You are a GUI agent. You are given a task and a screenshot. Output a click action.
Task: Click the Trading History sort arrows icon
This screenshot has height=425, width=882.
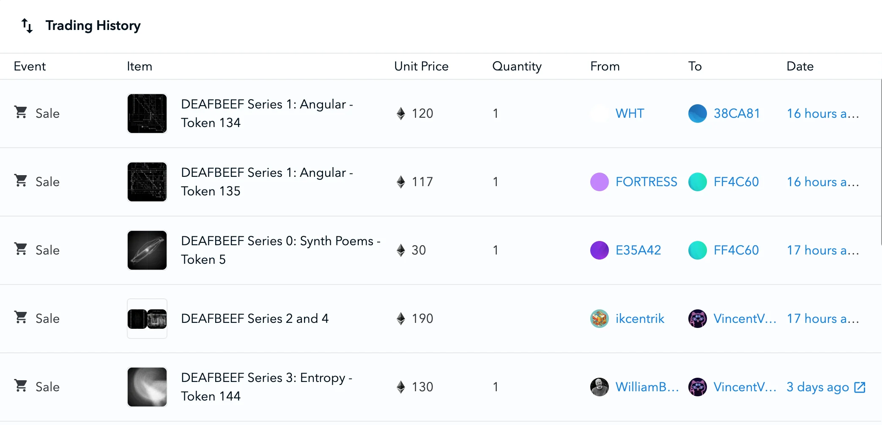pos(27,26)
